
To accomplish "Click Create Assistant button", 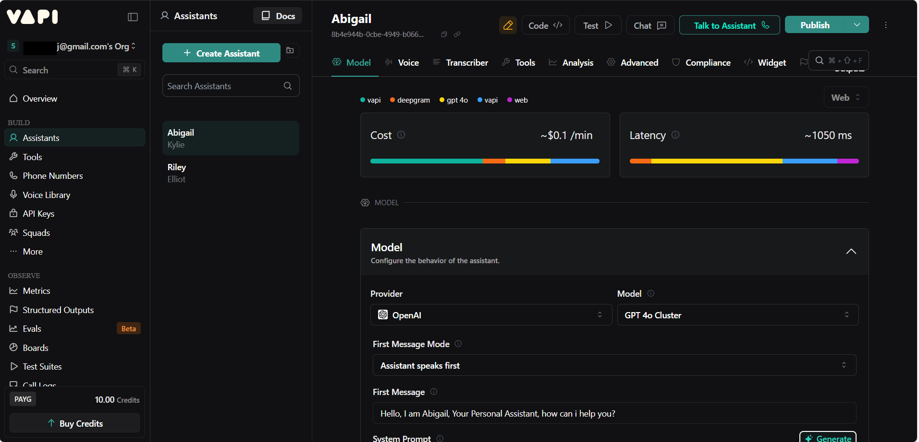I will pyautogui.click(x=221, y=53).
